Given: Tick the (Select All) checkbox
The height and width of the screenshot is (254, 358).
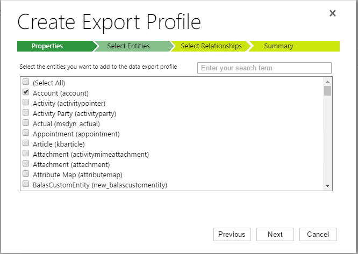Looking at the screenshot, I should (x=26, y=82).
